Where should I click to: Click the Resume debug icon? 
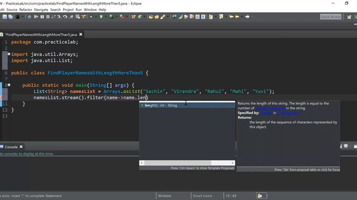coord(36,17)
